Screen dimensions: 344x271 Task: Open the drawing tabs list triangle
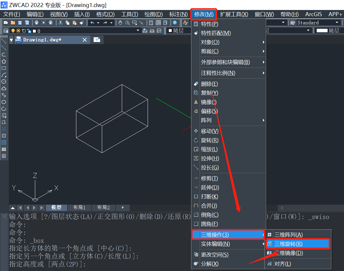[11, 40]
